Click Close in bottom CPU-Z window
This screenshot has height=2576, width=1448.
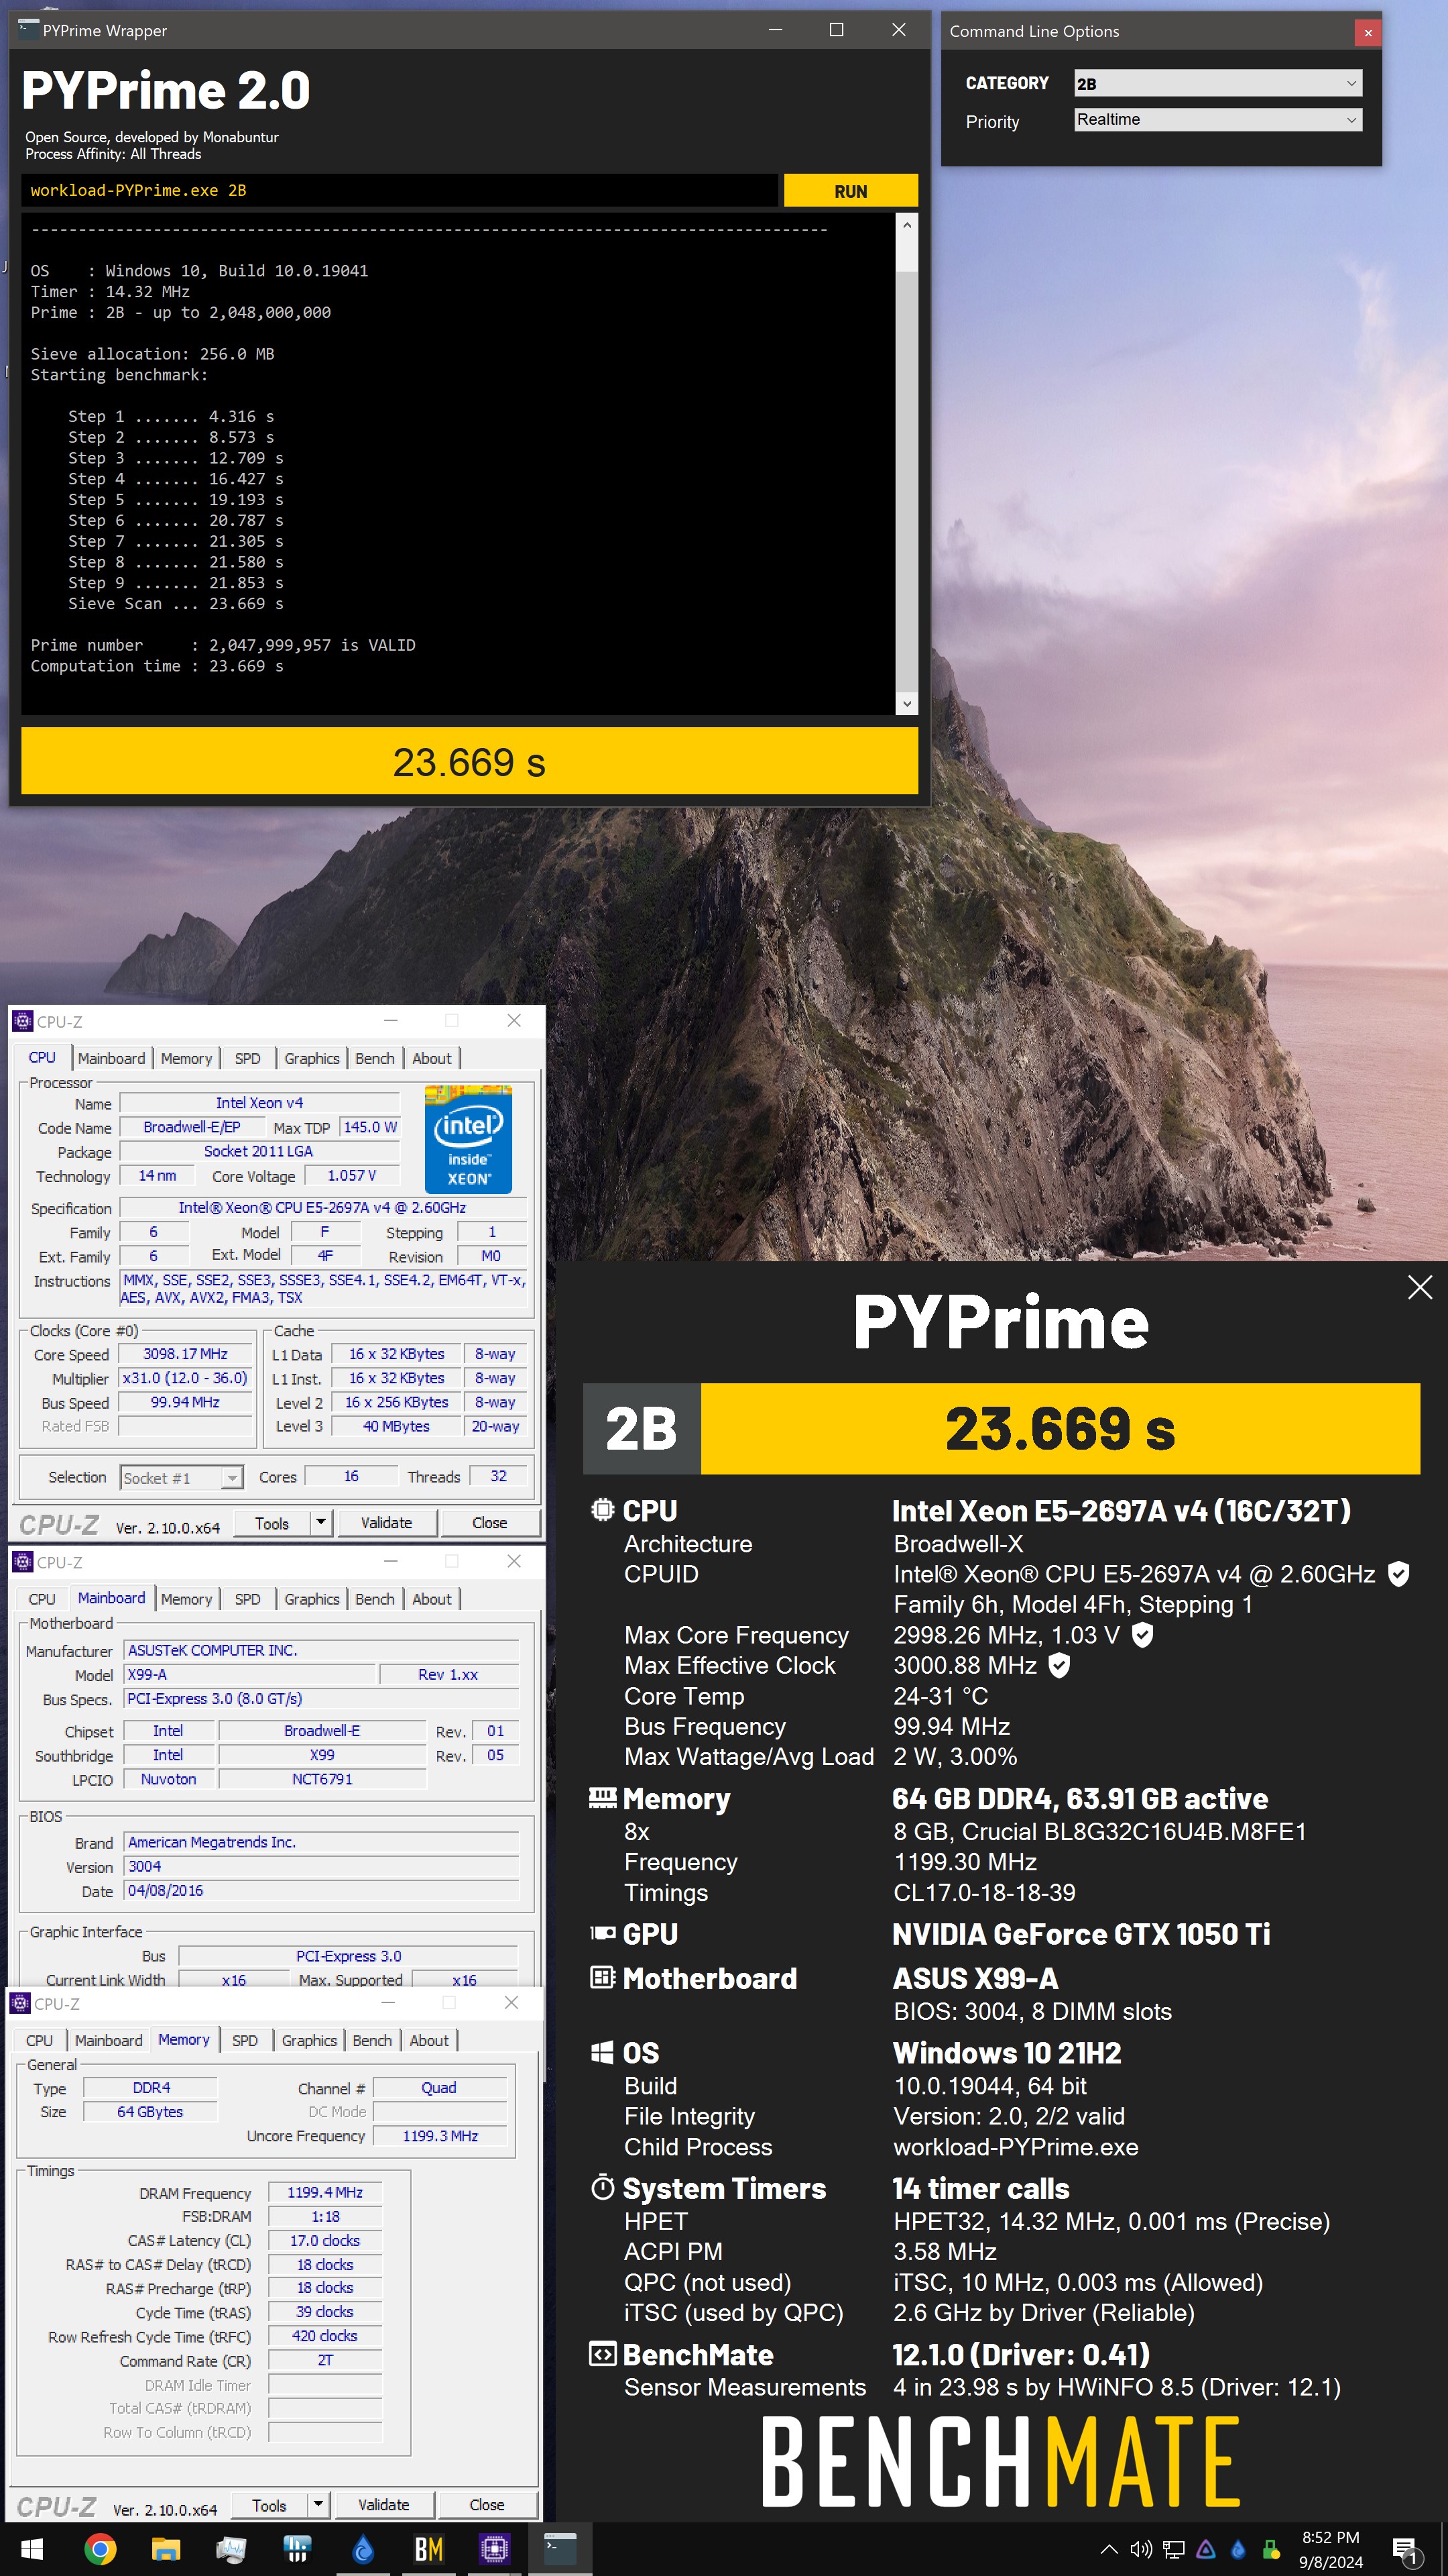click(x=487, y=2505)
